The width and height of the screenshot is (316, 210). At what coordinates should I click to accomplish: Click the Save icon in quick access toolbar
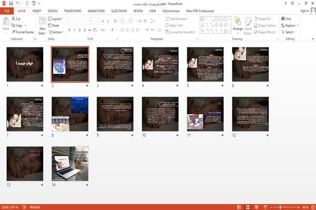11,4
